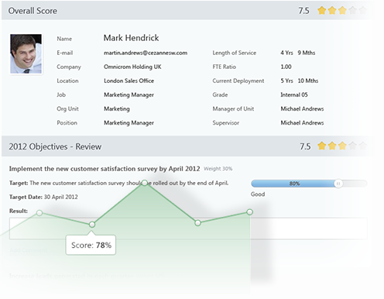Click the 80% progress slider handle
The width and height of the screenshot is (384, 299).
(338, 184)
